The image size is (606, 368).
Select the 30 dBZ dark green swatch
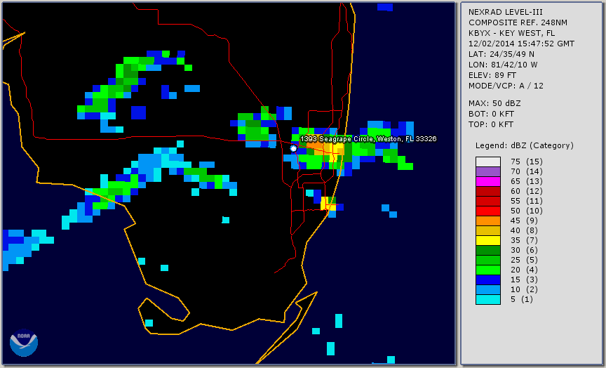point(488,250)
